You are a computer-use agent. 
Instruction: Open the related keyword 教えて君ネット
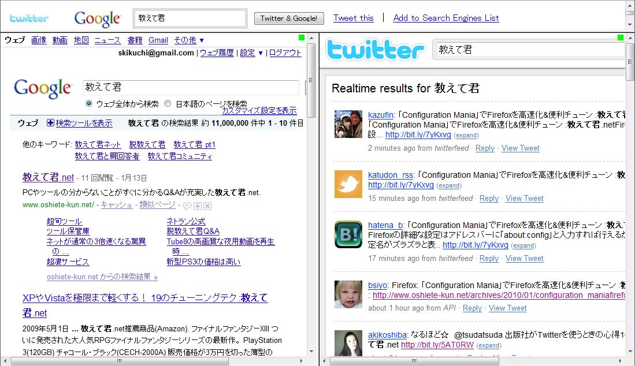click(x=98, y=145)
